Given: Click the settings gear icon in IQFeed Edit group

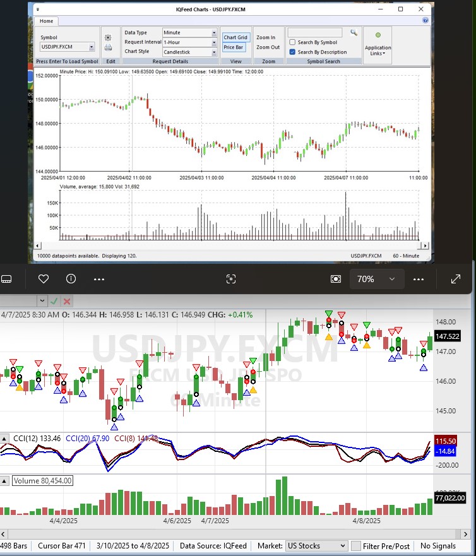Looking at the screenshot, I should [x=108, y=38].
